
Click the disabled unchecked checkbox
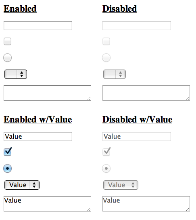click(106, 41)
